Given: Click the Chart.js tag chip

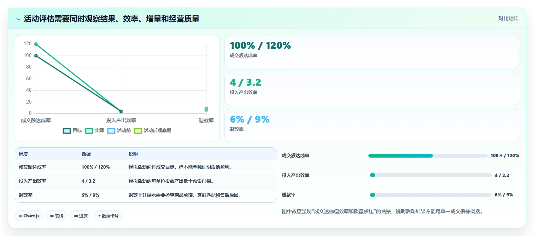Looking at the screenshot, I should 29,216.
